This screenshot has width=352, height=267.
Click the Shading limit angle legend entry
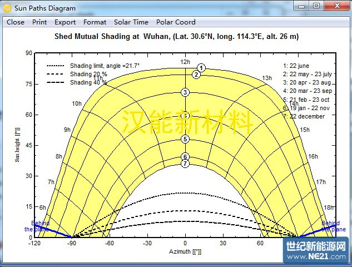click(x=105, y=66)
